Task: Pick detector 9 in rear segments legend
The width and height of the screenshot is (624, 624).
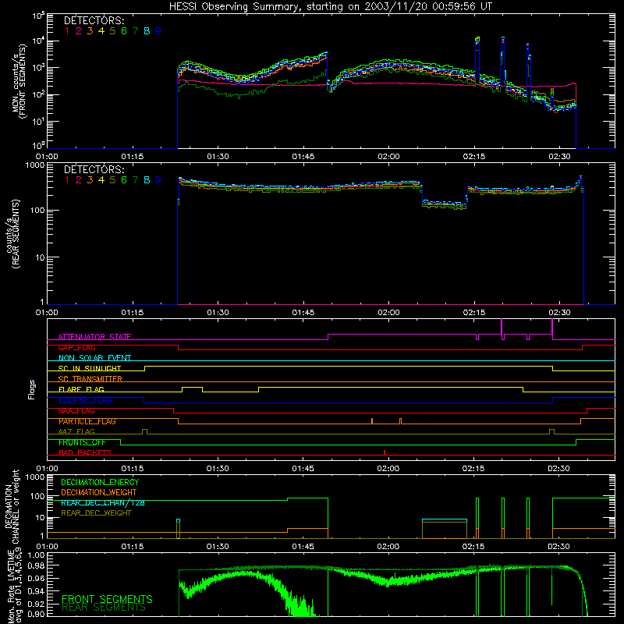Action: coord(158,180)
